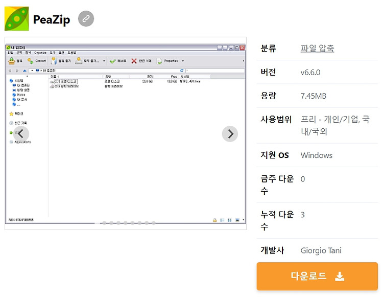The width and height of the screenshot is (383, 297).
Task: Click the padlock icon in the status bar
Action: click(x=214, y=220)
